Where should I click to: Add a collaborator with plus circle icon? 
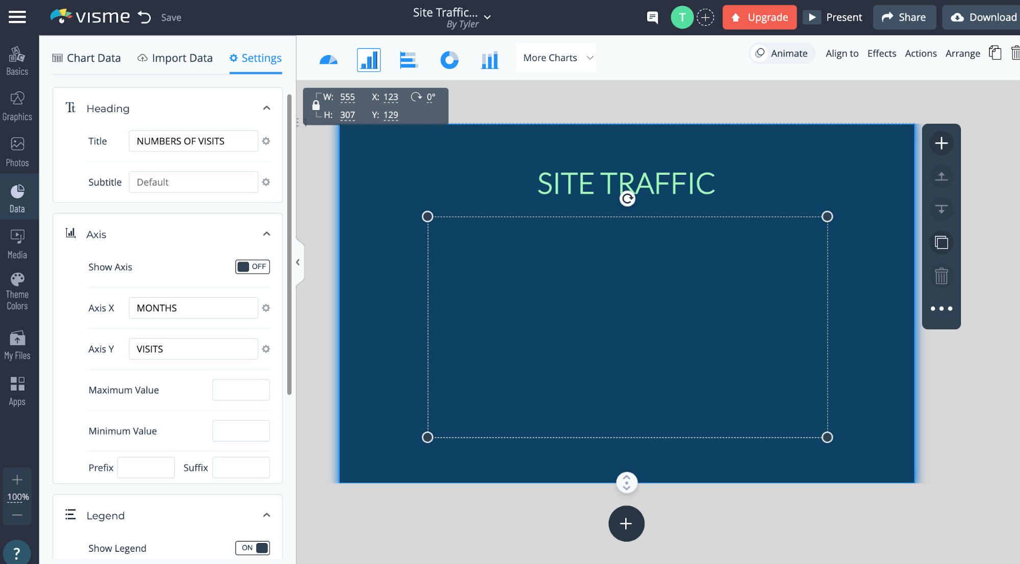pos(705,17)
